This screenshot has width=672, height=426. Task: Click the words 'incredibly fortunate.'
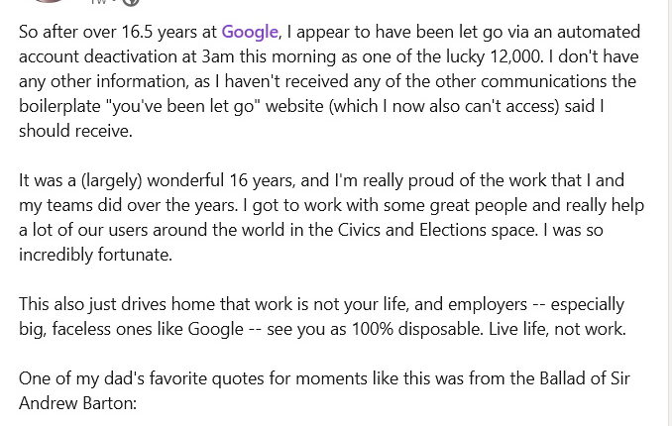click(x=95, y=255)
